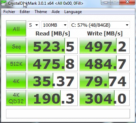Select the Seq read result 523.5

pos(53,46)
